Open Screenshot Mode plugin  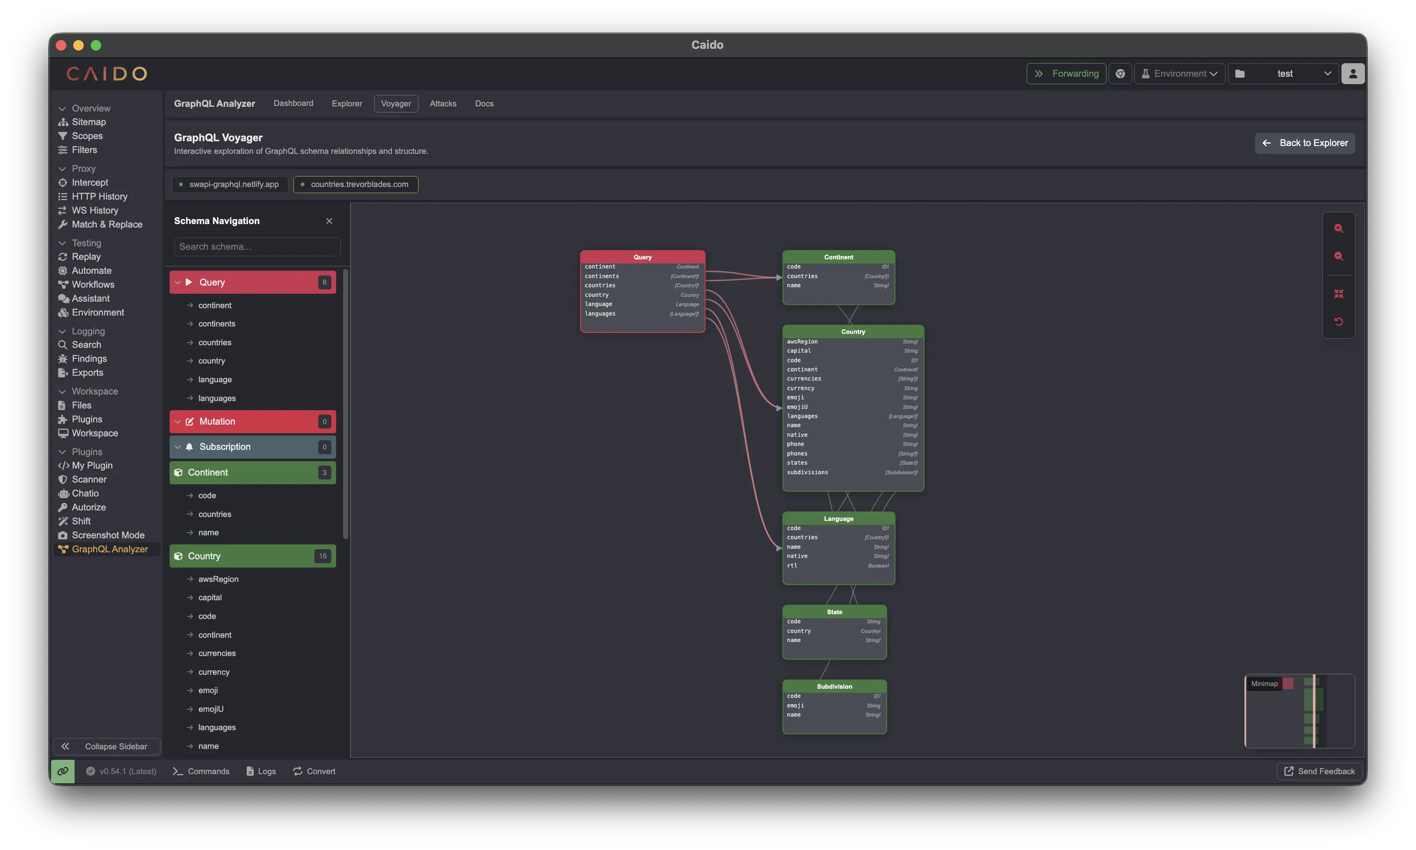pos(108,535)
